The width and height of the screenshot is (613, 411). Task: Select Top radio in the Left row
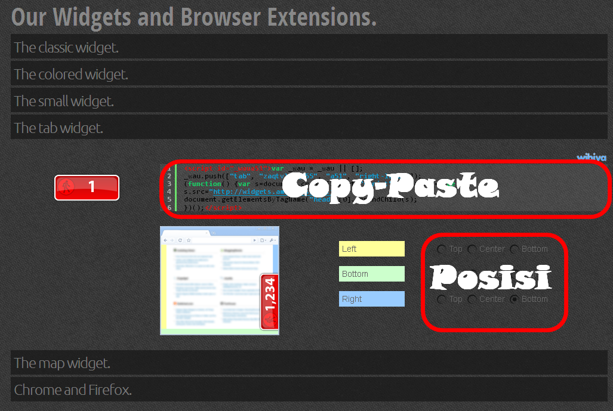(x=441, y=249)
